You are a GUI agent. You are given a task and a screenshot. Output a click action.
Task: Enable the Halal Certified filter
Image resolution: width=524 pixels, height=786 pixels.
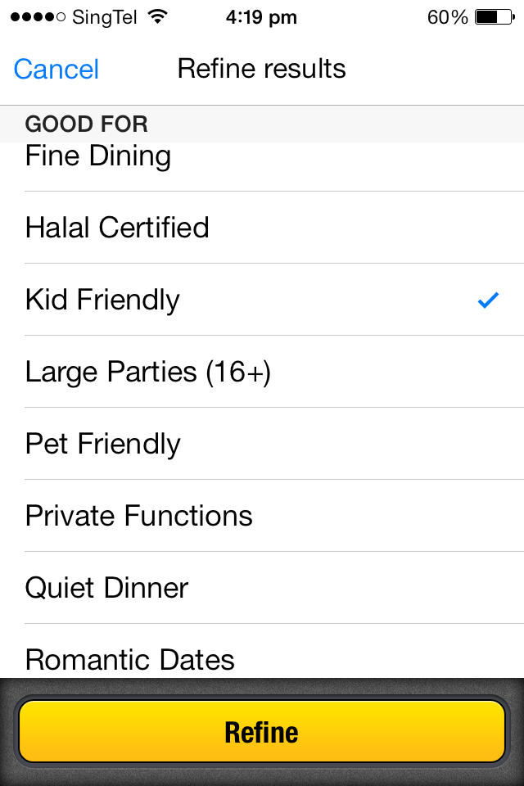tap(262, 228)
